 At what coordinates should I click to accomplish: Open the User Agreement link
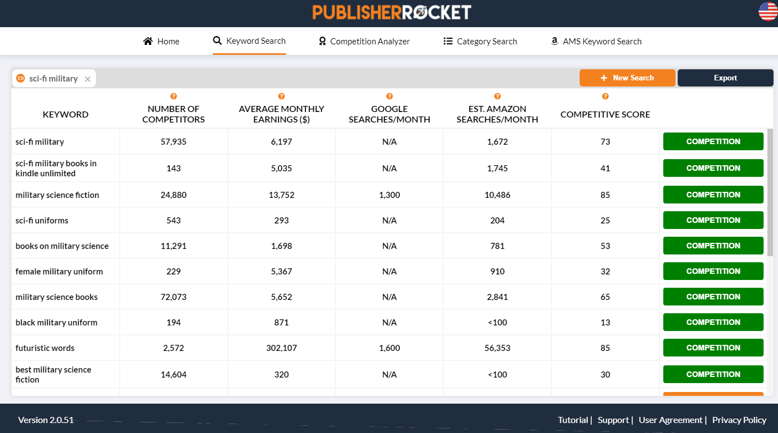click(x=670, y=420)
